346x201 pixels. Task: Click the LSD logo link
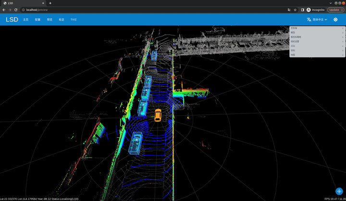(12, 20)
